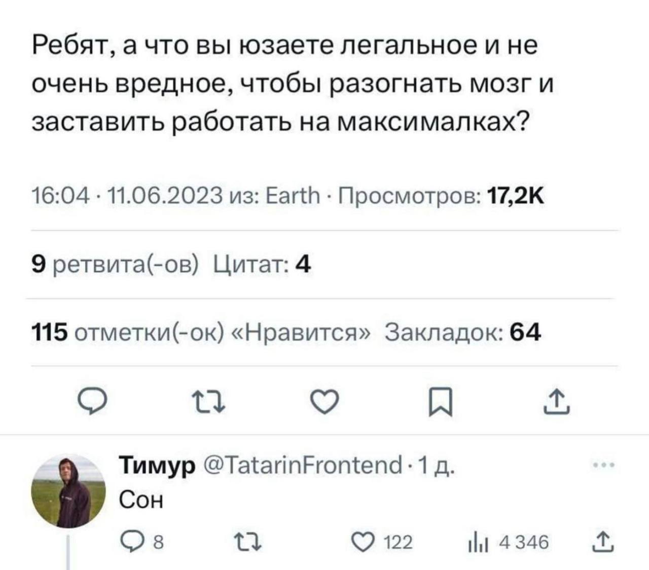Like the main tweet
Viewport: 649px width, 570px height.
click(x=323, y=403)
